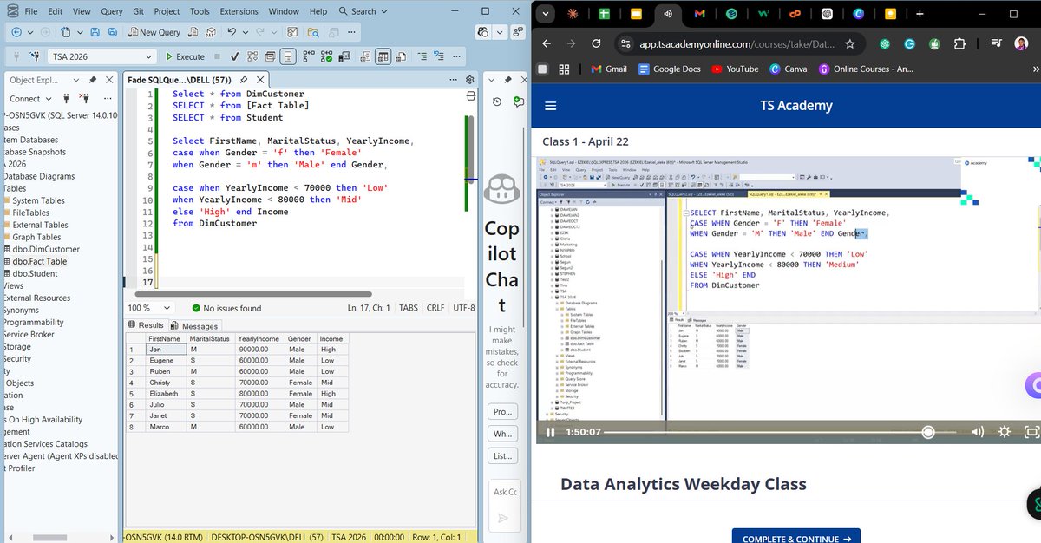Click the Find in Files icon
Image resolution: width=1041 pixels, height=543 pixels.
(x=313, y=32)
